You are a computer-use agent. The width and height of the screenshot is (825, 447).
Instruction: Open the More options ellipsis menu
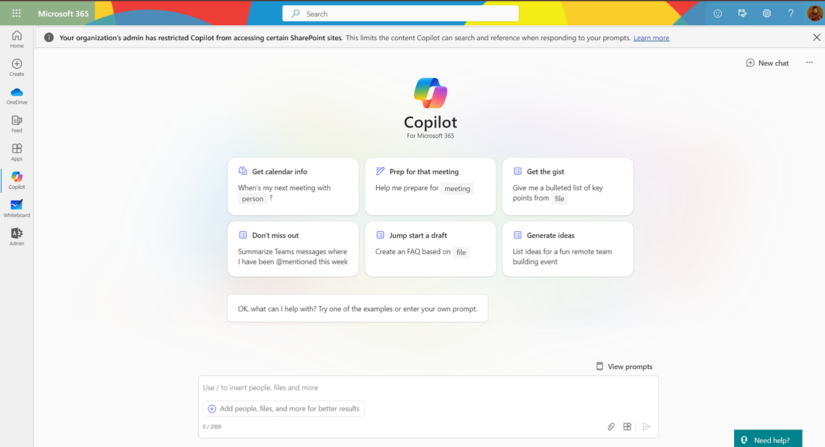(x=809, y=63)
